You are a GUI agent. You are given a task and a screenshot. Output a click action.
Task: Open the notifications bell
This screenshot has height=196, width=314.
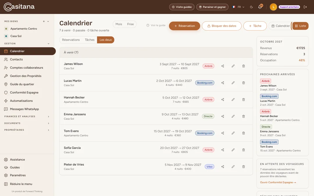(260, 7)
